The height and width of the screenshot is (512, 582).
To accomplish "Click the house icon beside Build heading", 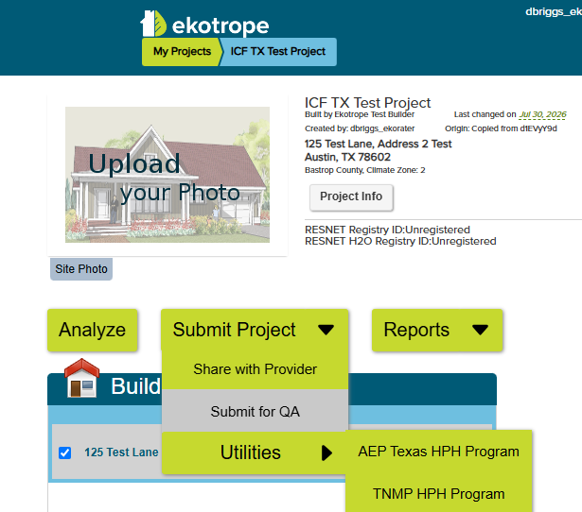I will pyautogui.click(x=81, y=378).
